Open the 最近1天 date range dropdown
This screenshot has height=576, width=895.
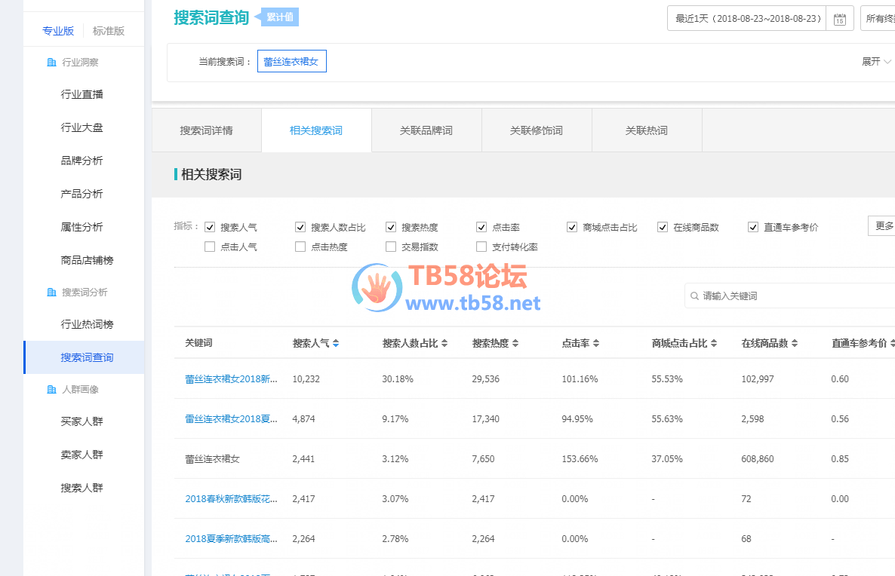coord(746,18)
